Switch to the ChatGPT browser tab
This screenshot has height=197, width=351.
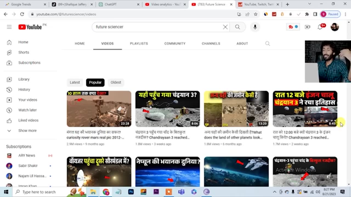[118, 4]
